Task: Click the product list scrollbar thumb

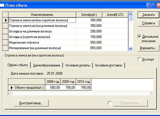Action: click(131, 19)
